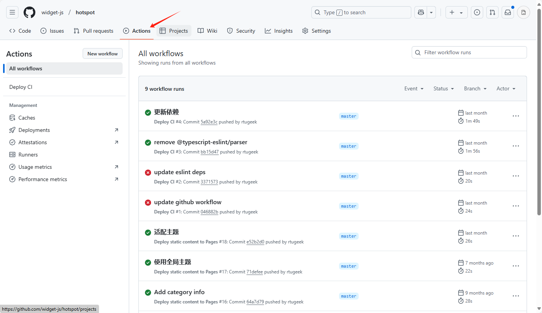542x313 pixels.
Task: Click failed status icon for 'update github workflow'
Action: pyautogui.click(x=148, y=203)
